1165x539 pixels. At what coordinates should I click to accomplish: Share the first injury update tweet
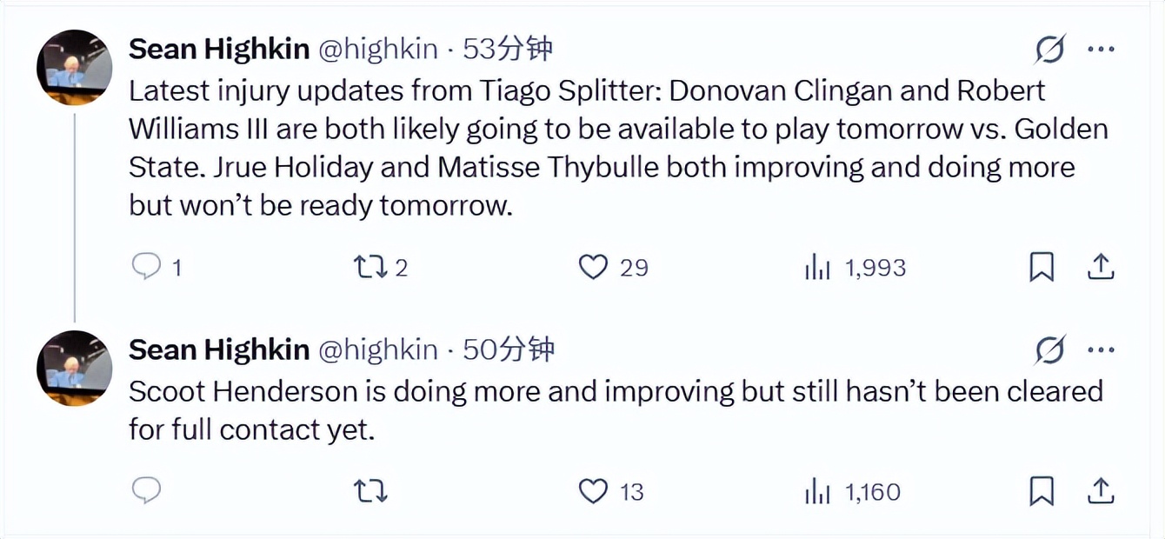pyautogui.click(x=1101, y=267)
